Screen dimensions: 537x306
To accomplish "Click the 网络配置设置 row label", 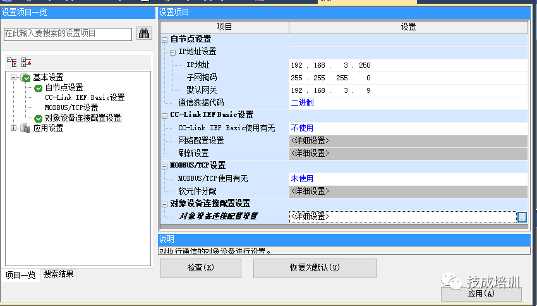I will 201,141.
